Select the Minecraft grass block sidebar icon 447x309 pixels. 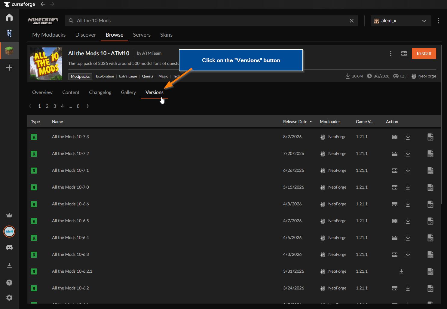9,51
